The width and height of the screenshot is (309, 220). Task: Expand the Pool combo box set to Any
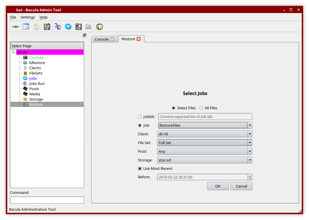(x=205, y=151)
